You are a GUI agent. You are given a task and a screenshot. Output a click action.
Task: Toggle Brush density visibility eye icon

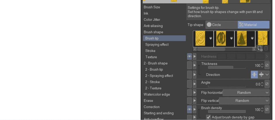point(189,110)
